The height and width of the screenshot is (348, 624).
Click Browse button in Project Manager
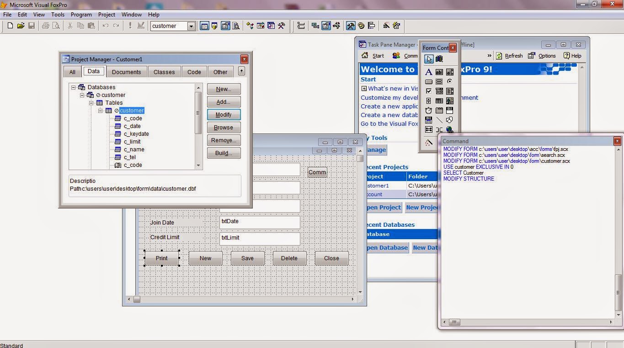coord(224,128)
